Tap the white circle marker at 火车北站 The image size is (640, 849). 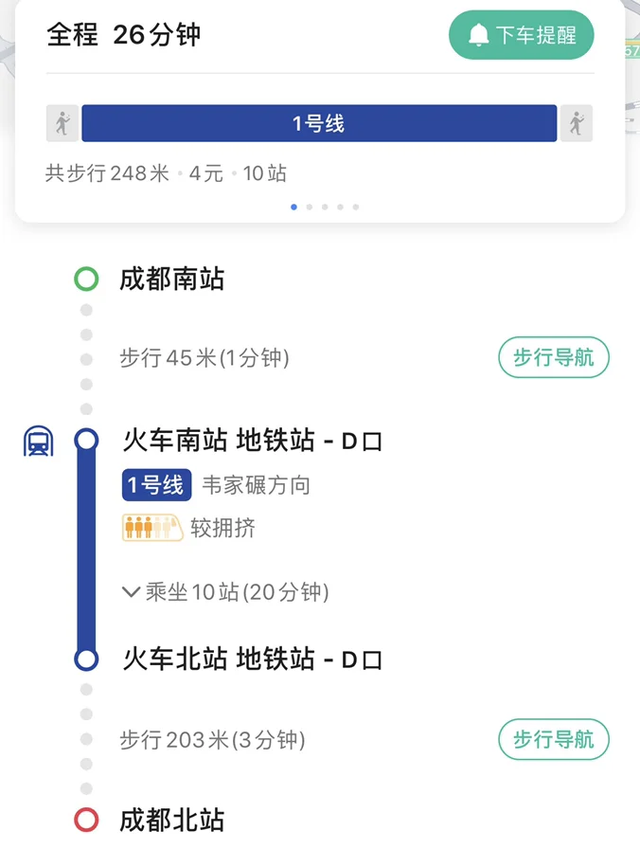[x=87, y=657]
